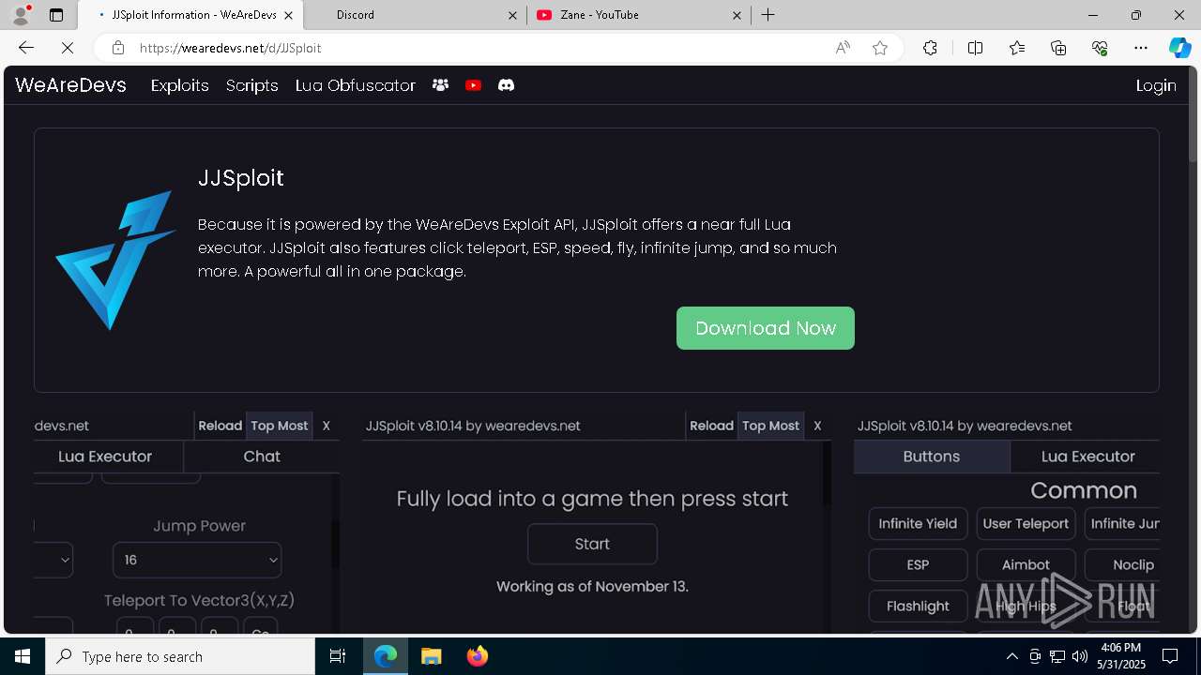Open the Discord icon in site navbar
1201x675 pixels.
pyautogui.click(x=506, y=85)
